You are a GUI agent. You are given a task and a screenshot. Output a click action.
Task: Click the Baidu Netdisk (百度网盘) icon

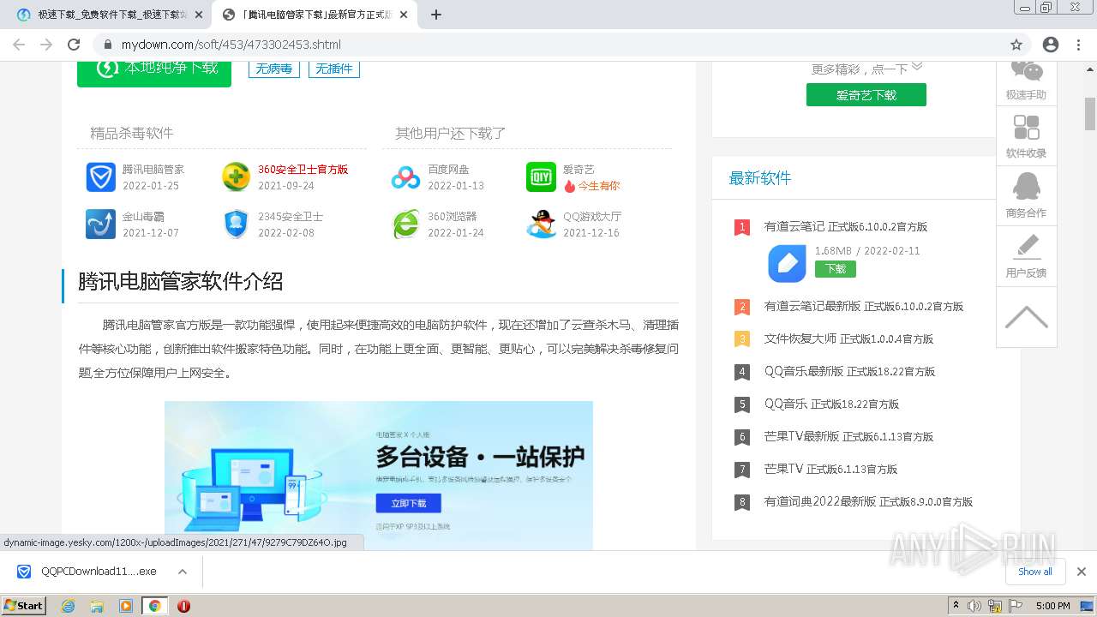coord(406,177)
